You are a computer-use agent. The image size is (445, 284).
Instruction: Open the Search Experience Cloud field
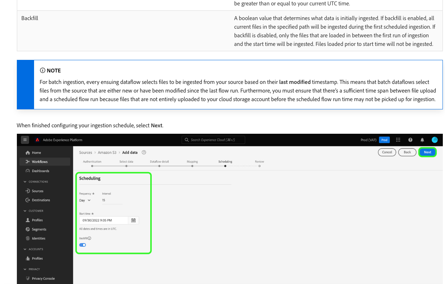(213, 140)
